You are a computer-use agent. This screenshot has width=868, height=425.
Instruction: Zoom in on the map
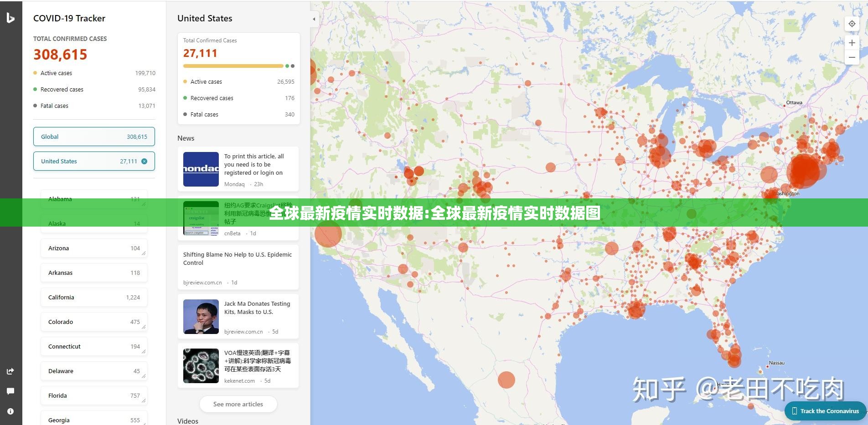point(852,43)
